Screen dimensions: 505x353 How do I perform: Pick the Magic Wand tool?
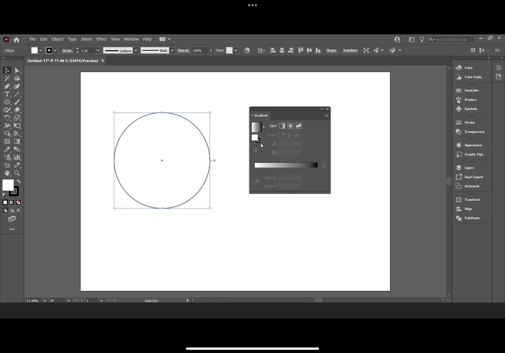[7, 78]
